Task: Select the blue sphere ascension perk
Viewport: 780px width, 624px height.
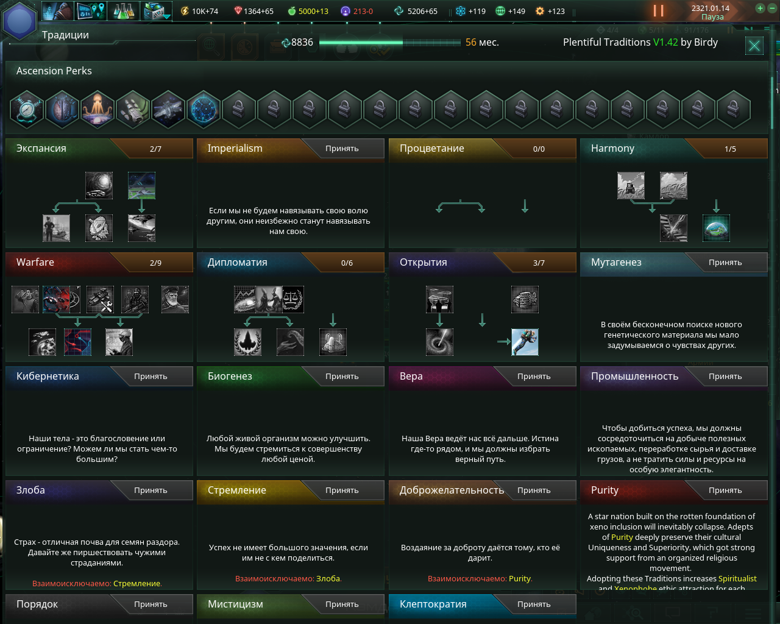Action: tap(204, 109)
